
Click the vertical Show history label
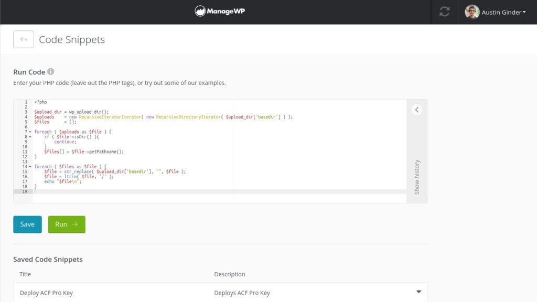pos(417,177)
